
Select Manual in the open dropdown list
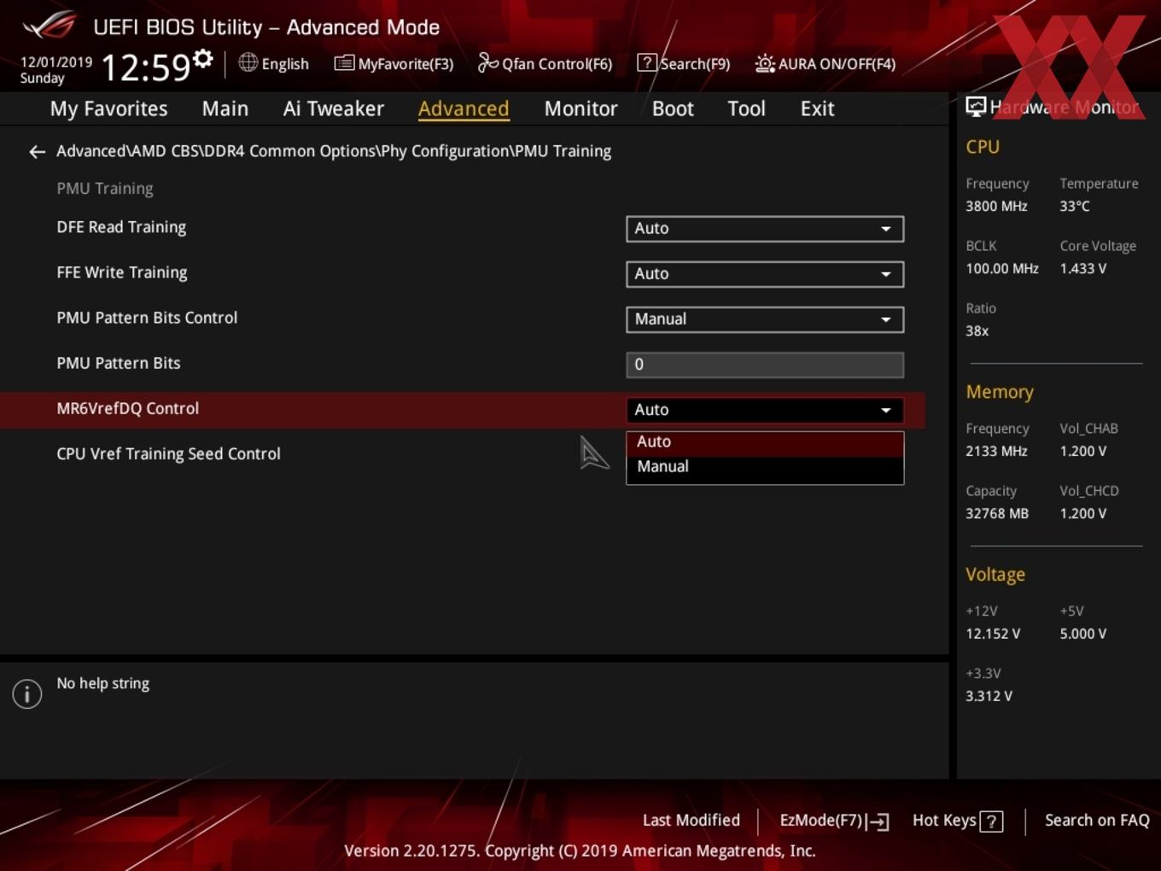[x=765, y=467]
